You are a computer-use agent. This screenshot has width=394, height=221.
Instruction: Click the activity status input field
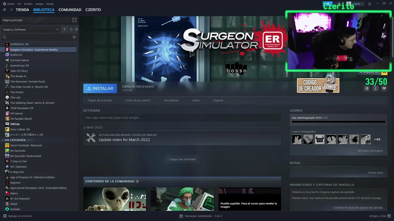(x=182, y=118)
